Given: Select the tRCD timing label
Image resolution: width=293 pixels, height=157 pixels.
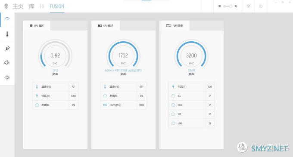Looking at the screenshot, I should coord(180,105).
